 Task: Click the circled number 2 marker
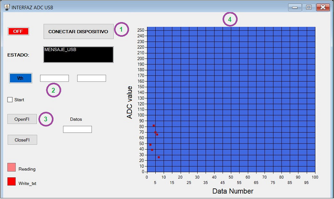point(53,90)
